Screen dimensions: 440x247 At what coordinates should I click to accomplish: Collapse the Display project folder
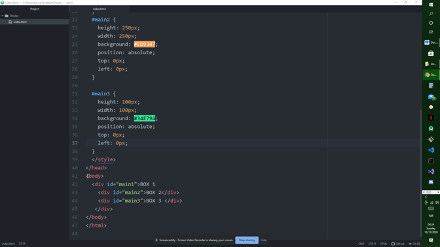(x=3, y=16)
